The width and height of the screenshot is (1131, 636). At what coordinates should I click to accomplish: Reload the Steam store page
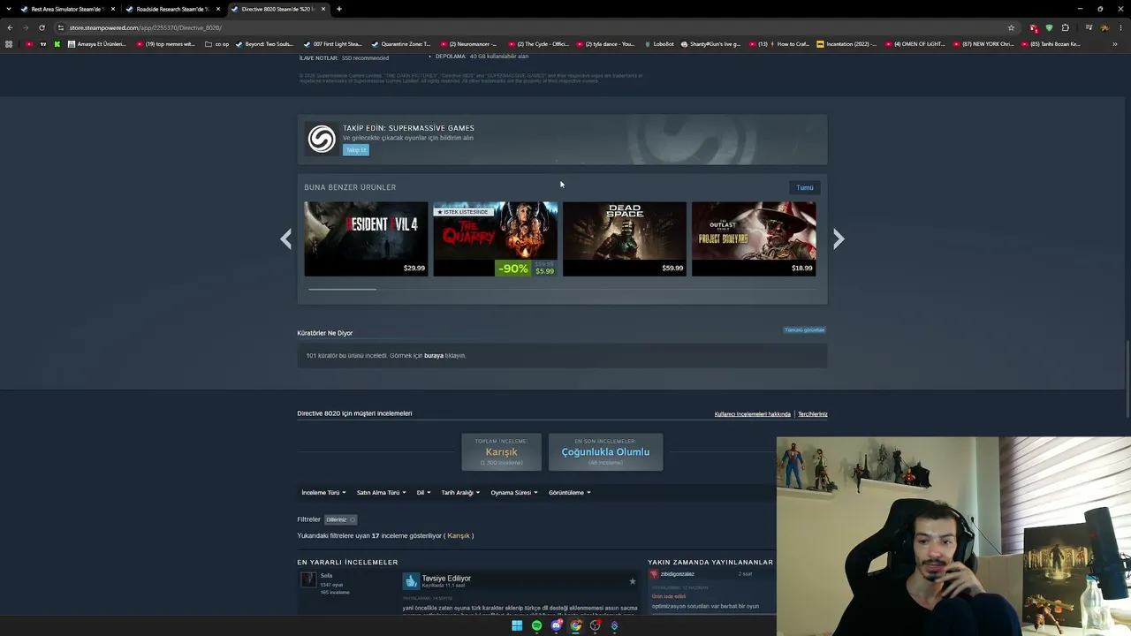42,27
